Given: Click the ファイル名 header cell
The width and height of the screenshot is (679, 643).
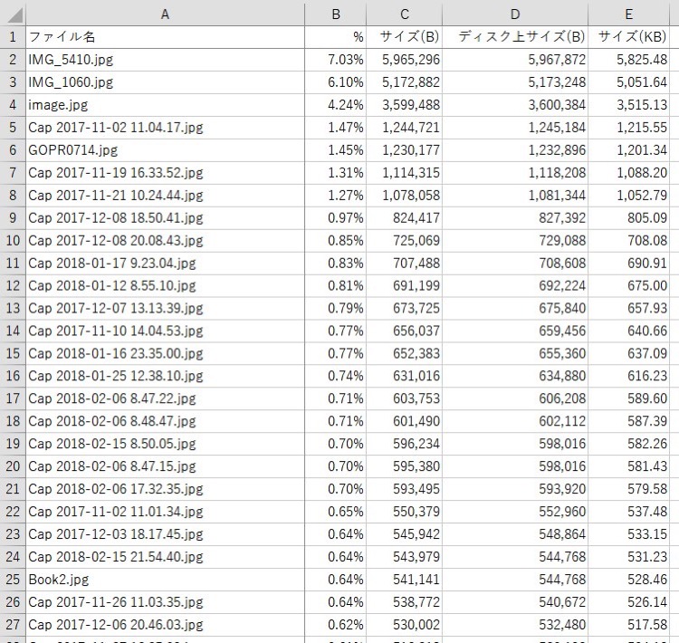Looking at the screenshot, I should [165, 37].
